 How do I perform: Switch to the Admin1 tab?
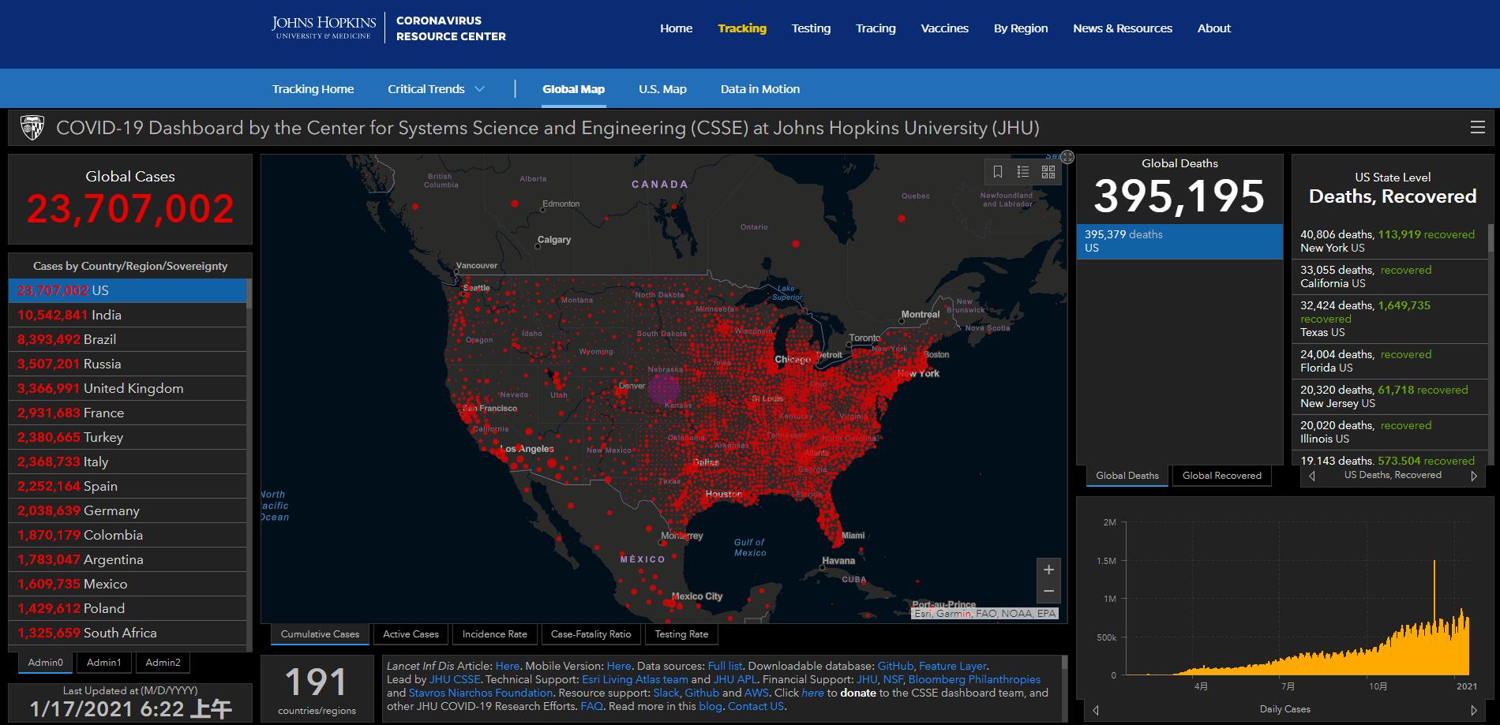tap(104, 663)
